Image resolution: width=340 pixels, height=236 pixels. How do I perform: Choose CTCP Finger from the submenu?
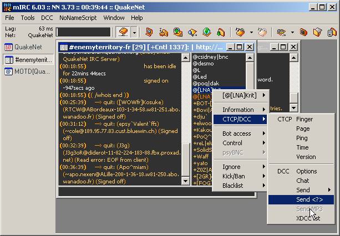(301, 119)
